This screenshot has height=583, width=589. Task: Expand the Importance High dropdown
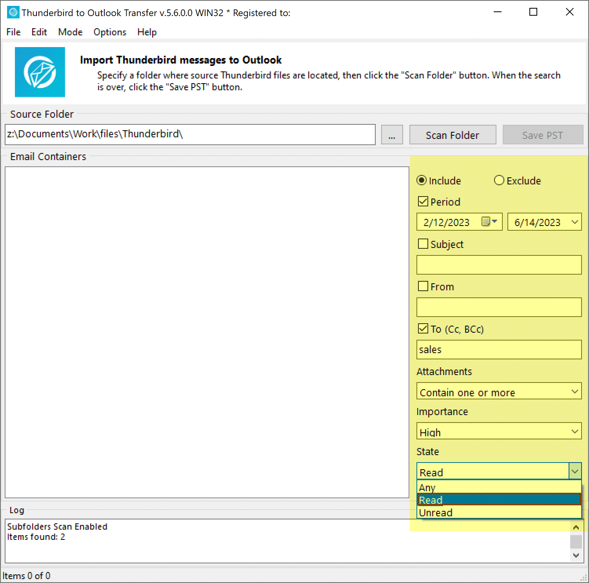click(x=575, y=432)
